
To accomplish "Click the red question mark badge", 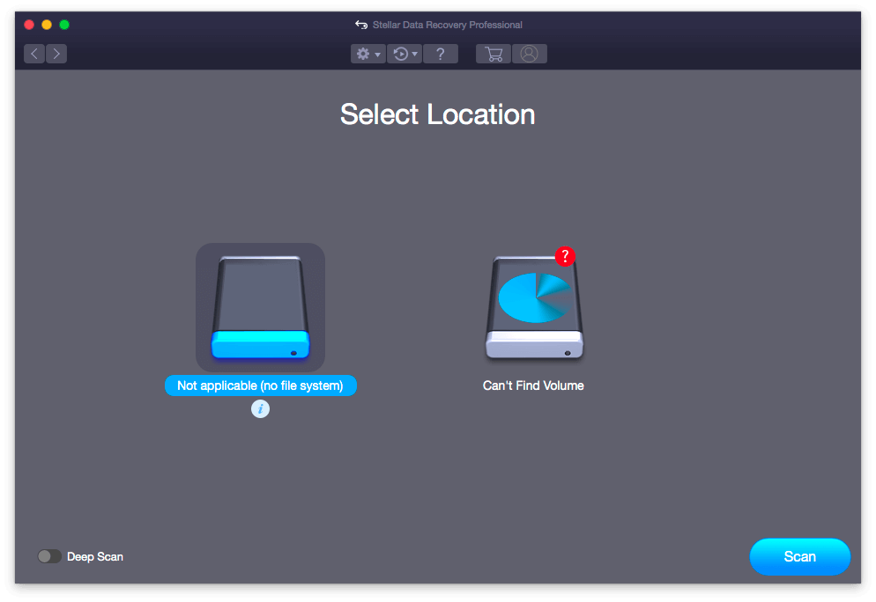I will tap(565, 256).
